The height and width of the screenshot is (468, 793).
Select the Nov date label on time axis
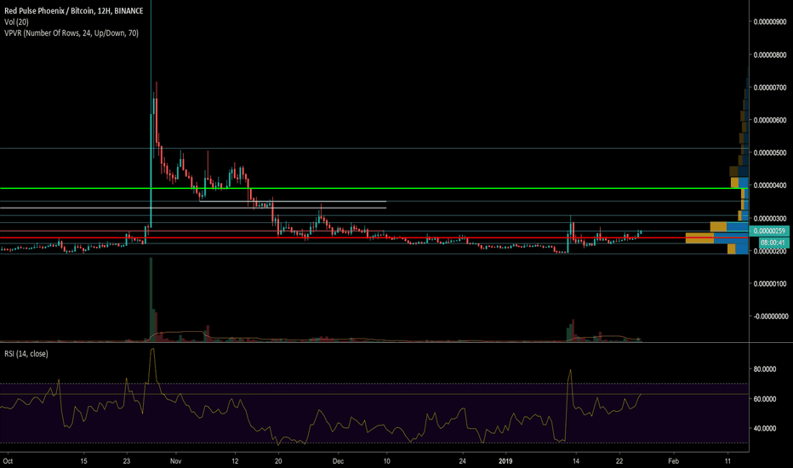(x=175, y=461)
